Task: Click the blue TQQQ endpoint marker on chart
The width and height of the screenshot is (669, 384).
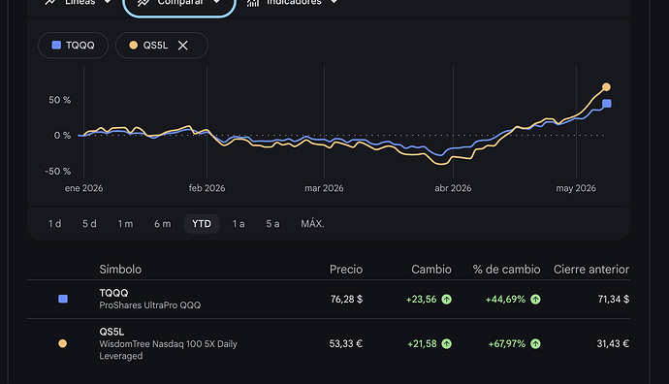Action: click(607, 104)
